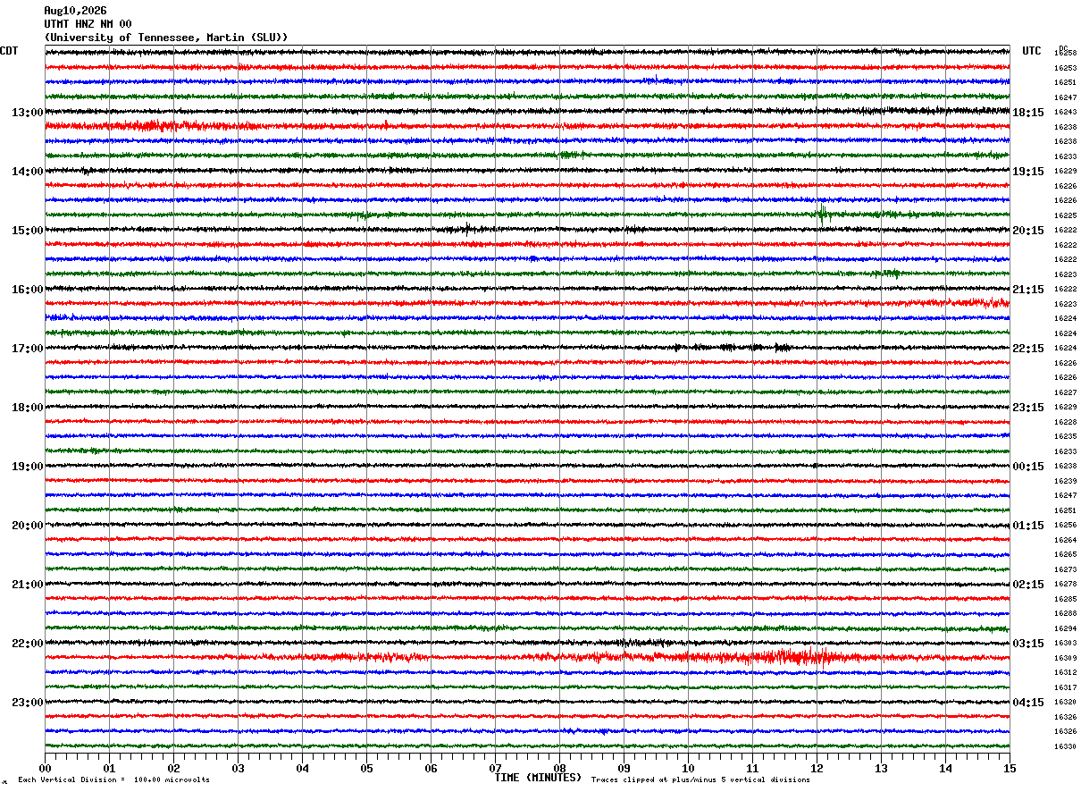Click the '21:00' CDT hour label
This screenshot has height=792, width=1081.
tap(28, 585)
